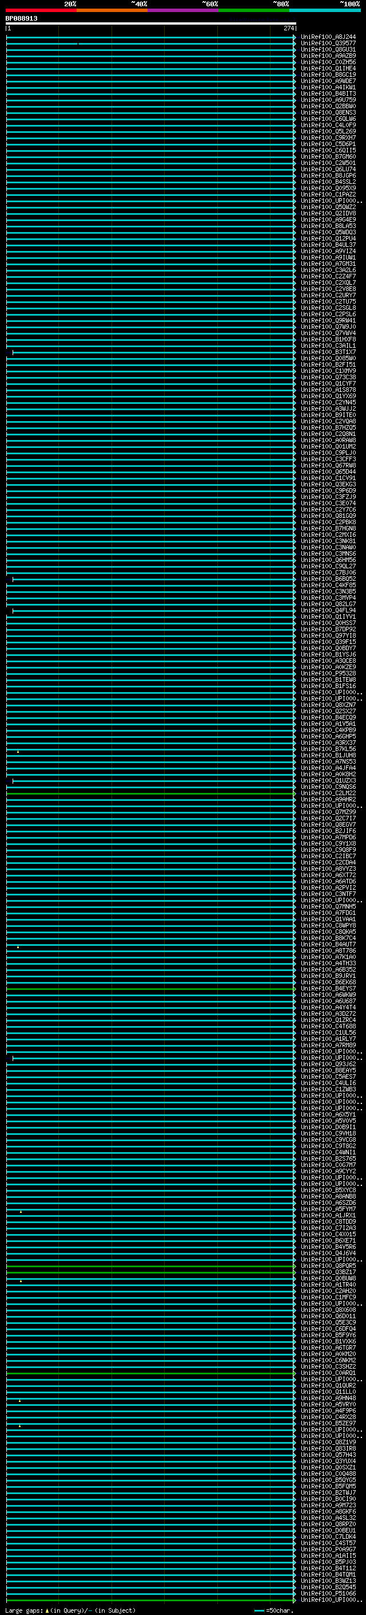Open hit UniRef100_A9AZB9

(x=328, y=56)
